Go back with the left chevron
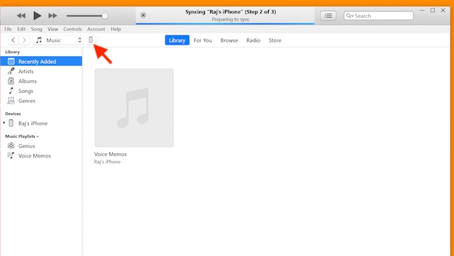454x256 pixels. (x=13, y=40)
